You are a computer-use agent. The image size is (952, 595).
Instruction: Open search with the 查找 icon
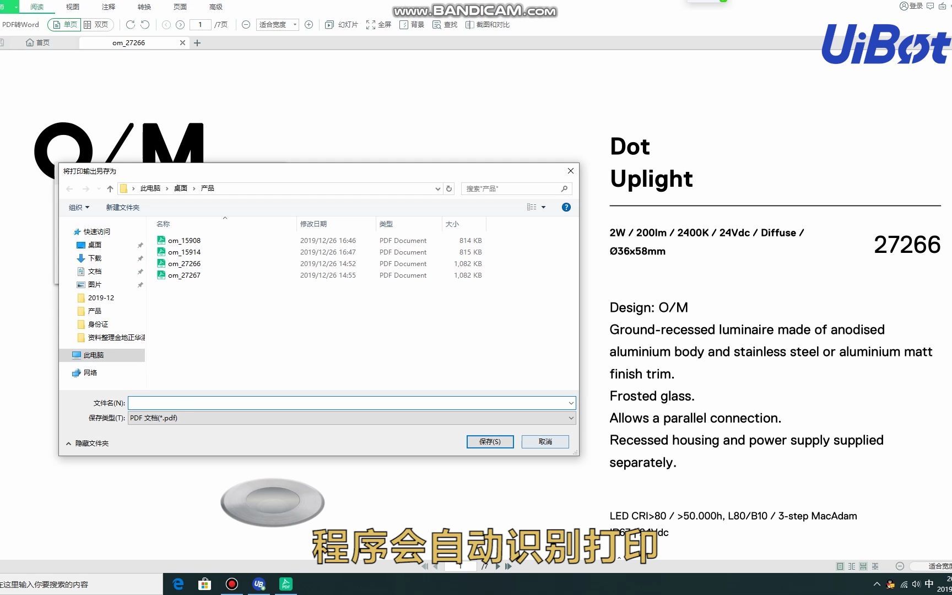(445, 24)
